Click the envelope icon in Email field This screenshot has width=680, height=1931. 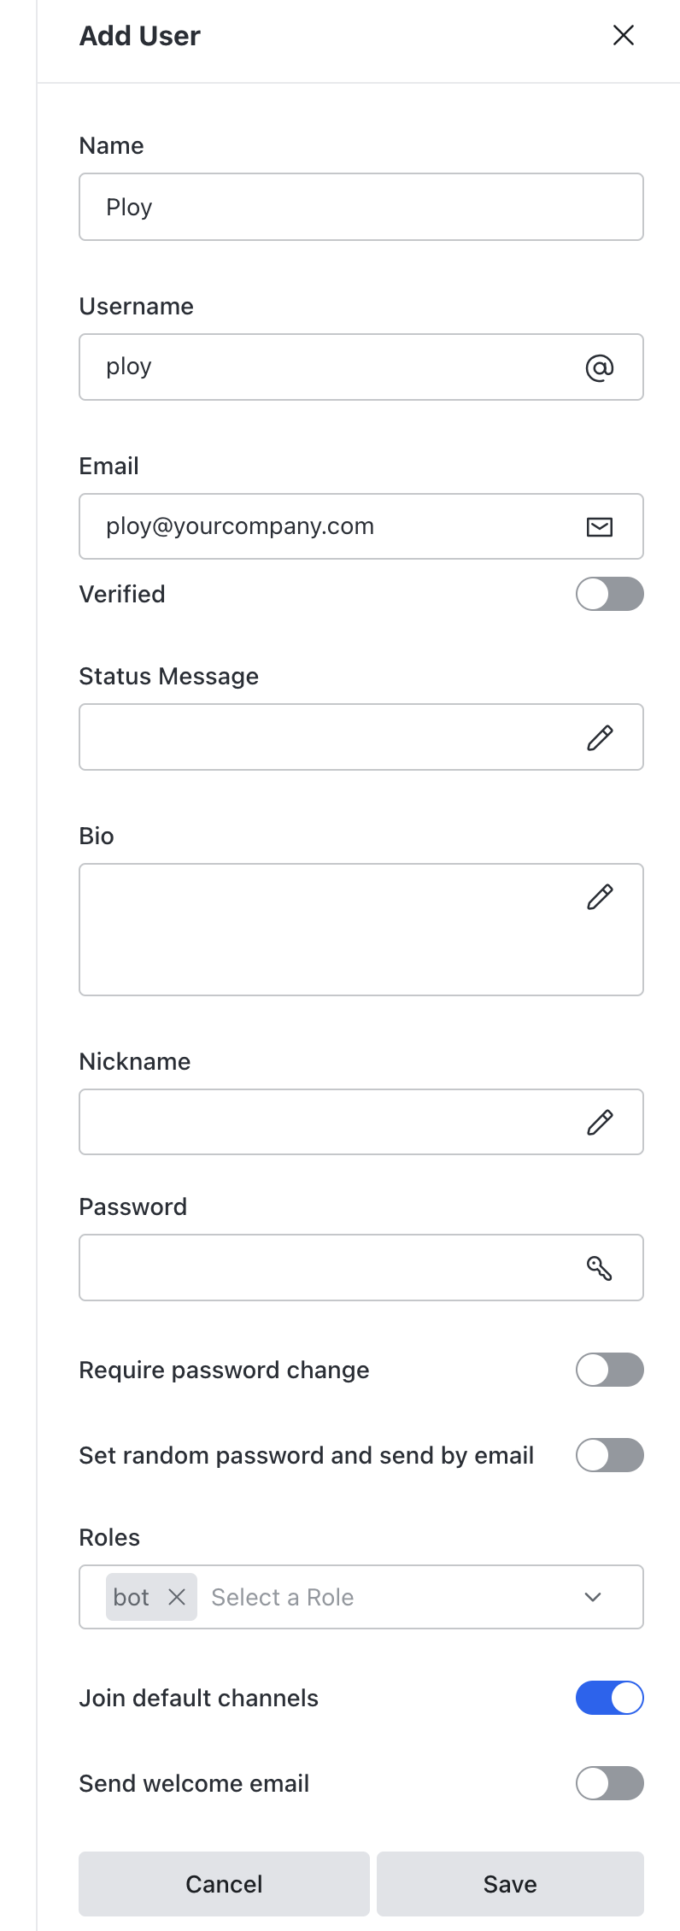[600, 527]
